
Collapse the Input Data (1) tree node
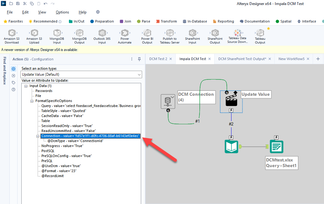tap(26, 86)
